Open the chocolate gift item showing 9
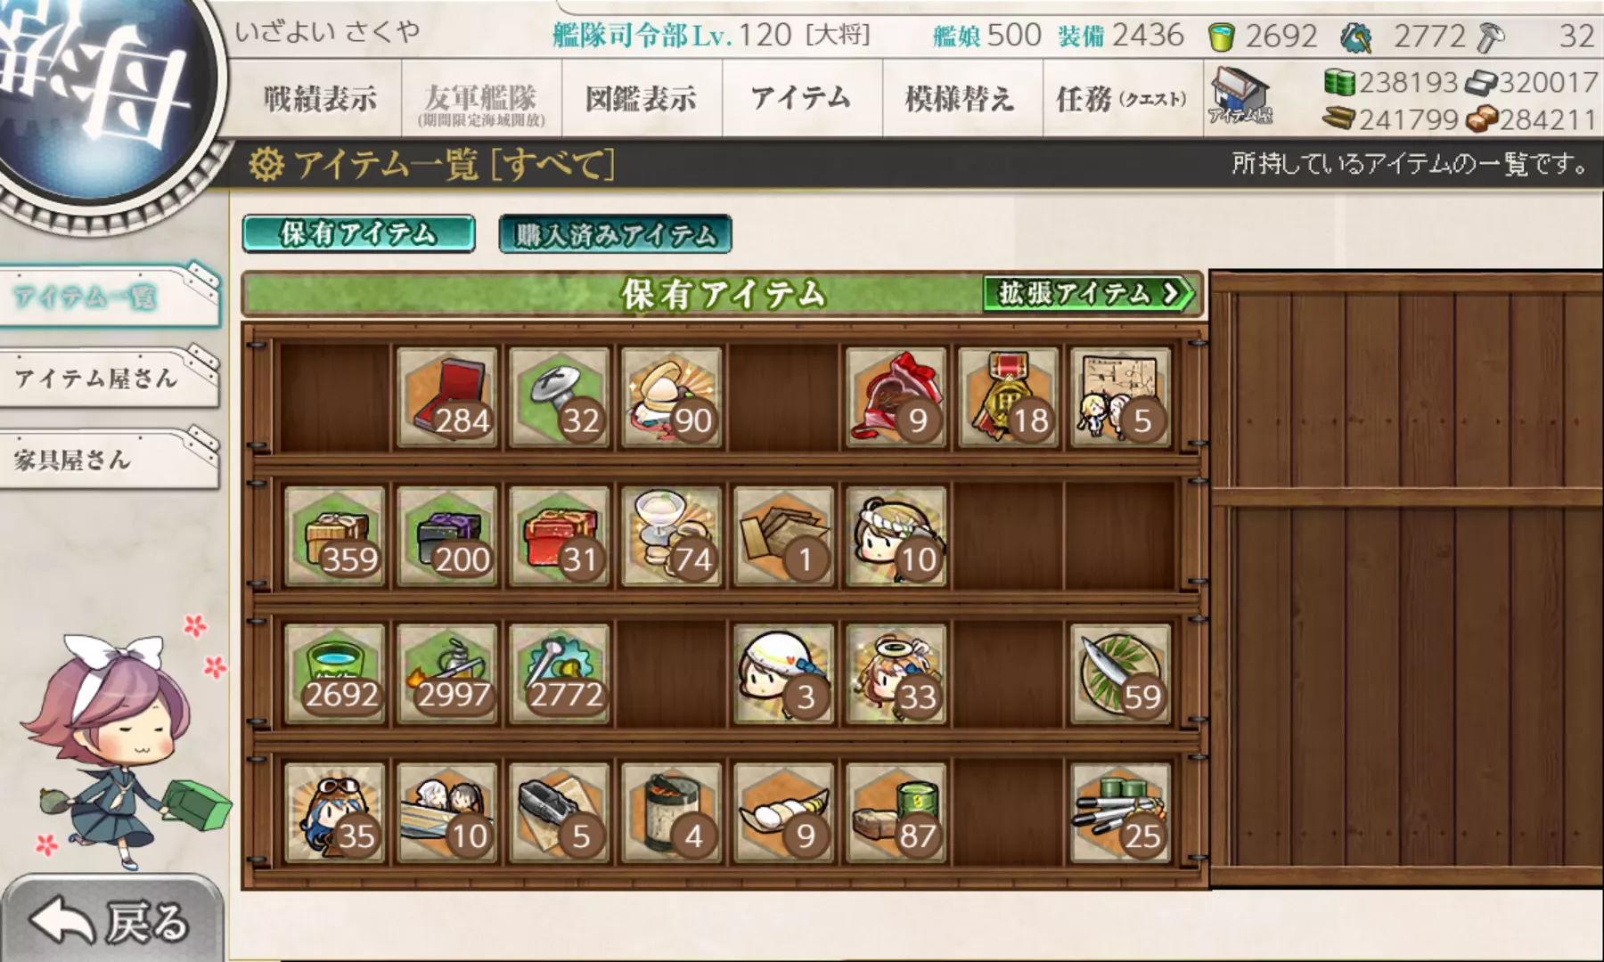 [x=896, y=396]
